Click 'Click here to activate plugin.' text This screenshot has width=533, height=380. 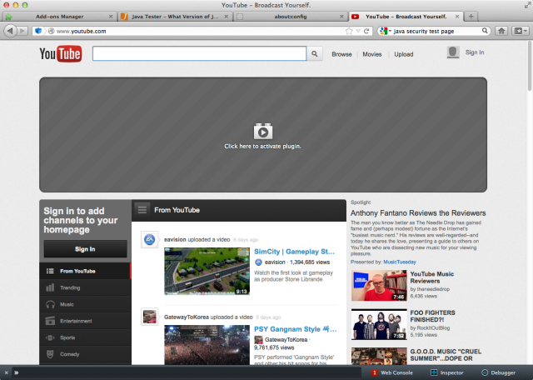(263, 147)
